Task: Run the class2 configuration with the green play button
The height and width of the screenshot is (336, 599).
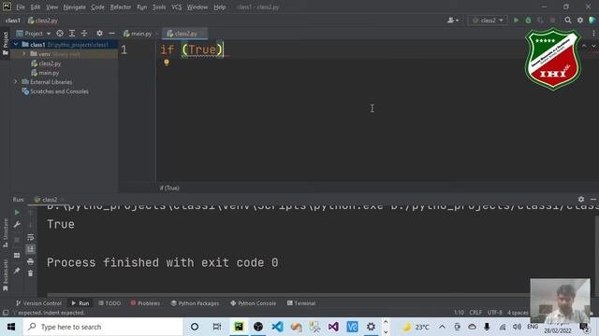Action: 516,21
